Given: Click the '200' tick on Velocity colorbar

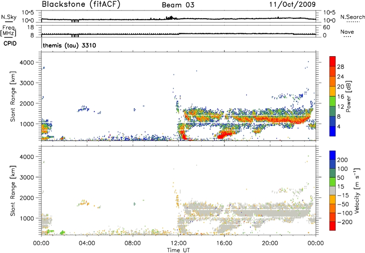Looking at the screenshot, I should coord(342,160).
